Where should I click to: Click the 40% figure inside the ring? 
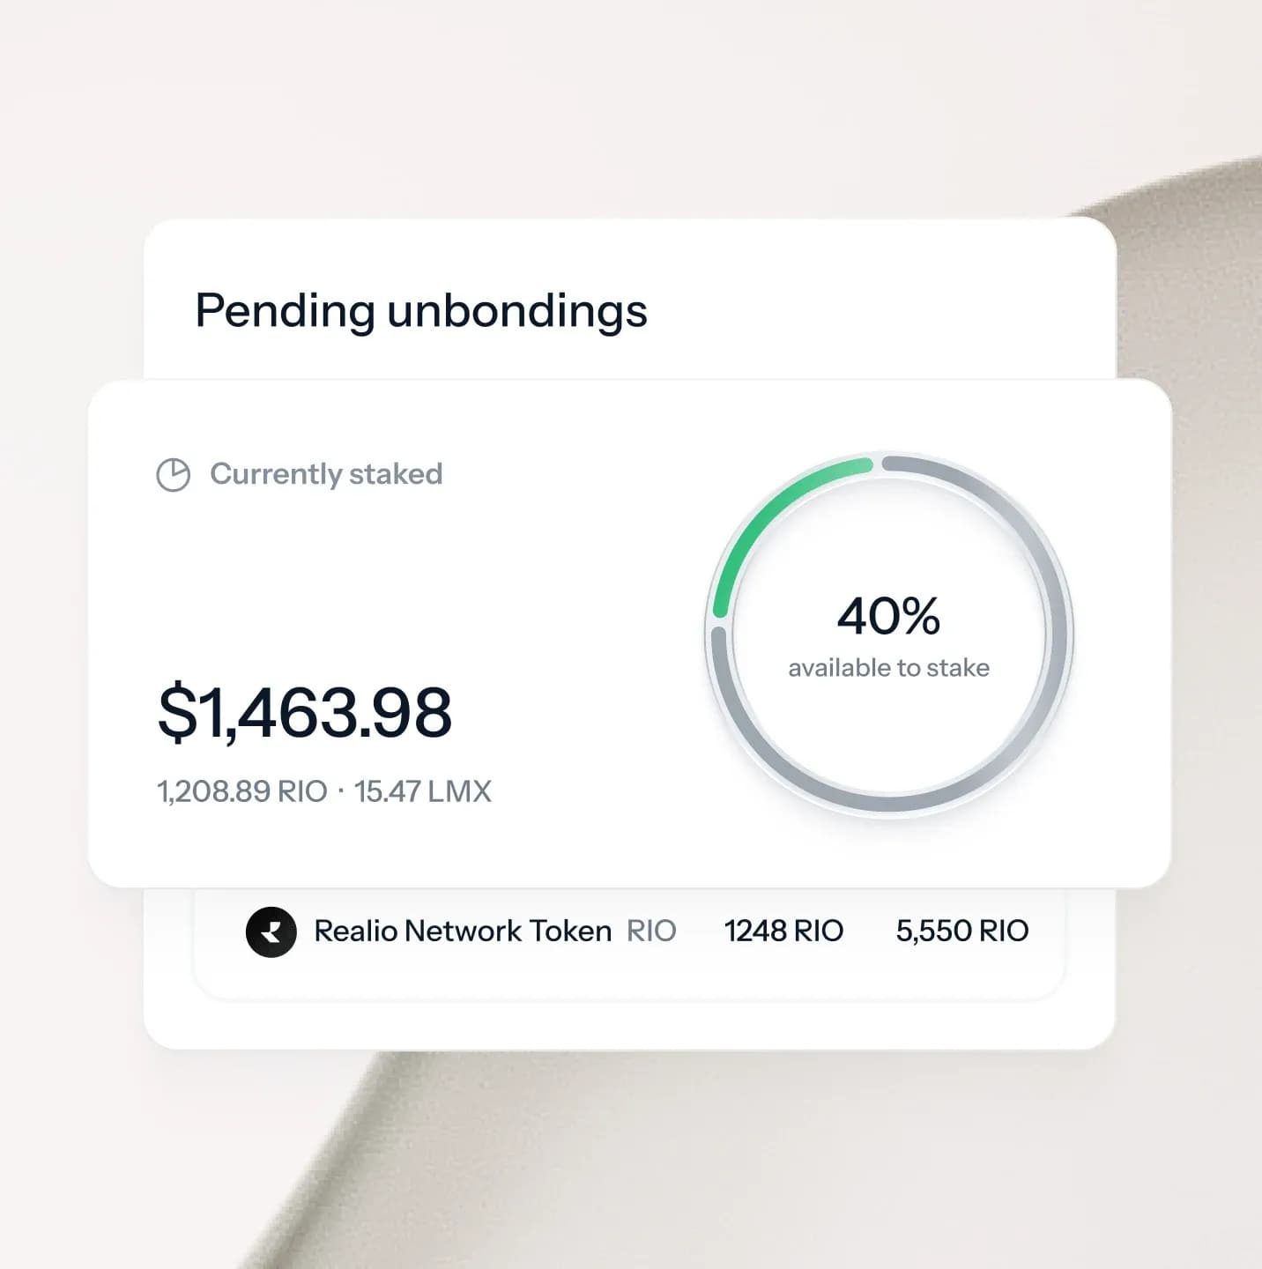[x=888, y=616]
